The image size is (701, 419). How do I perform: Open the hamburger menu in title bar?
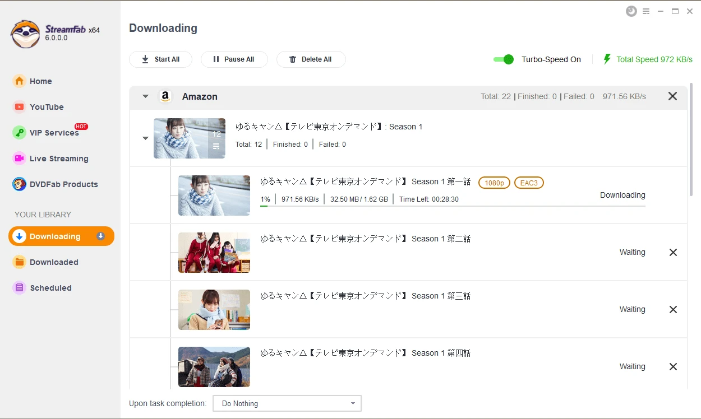coord(646,11)
